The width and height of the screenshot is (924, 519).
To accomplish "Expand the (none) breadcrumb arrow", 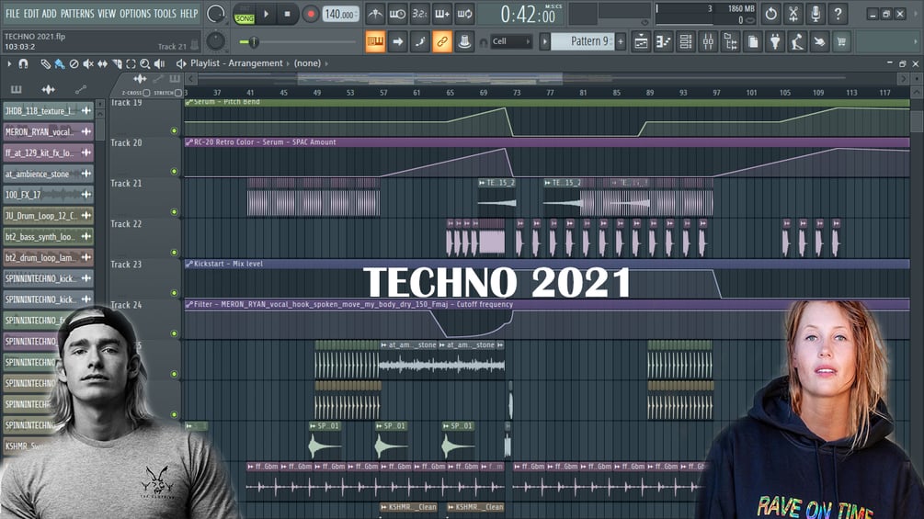I will point(326,63).
